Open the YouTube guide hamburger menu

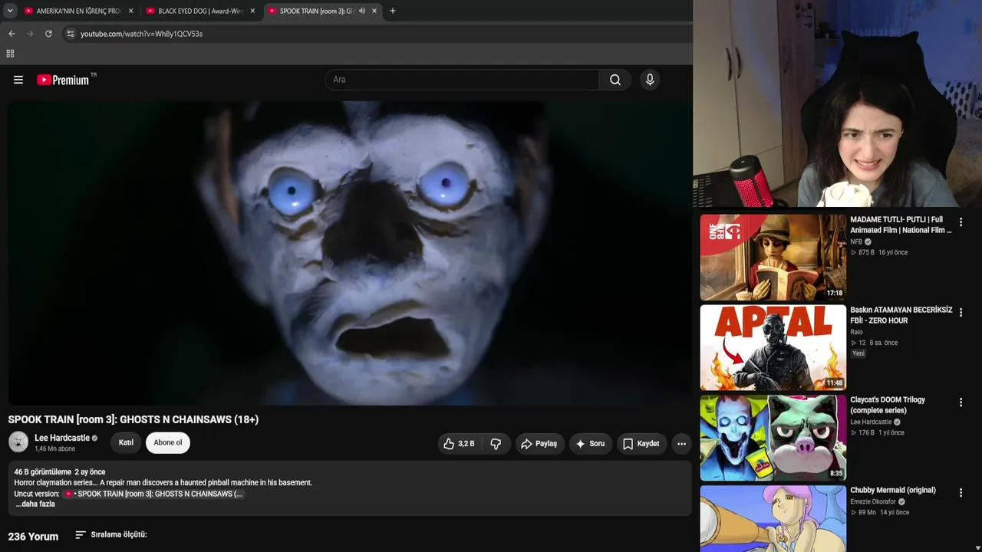pyautogui.click(x=18, y=80)
